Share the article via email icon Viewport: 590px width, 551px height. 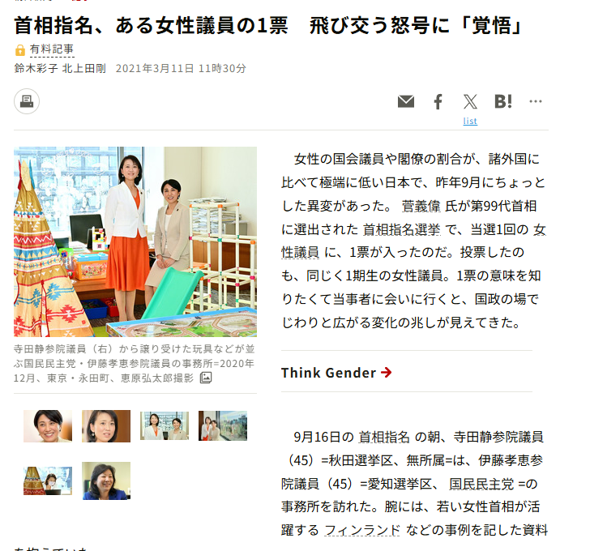coord(406,101)
